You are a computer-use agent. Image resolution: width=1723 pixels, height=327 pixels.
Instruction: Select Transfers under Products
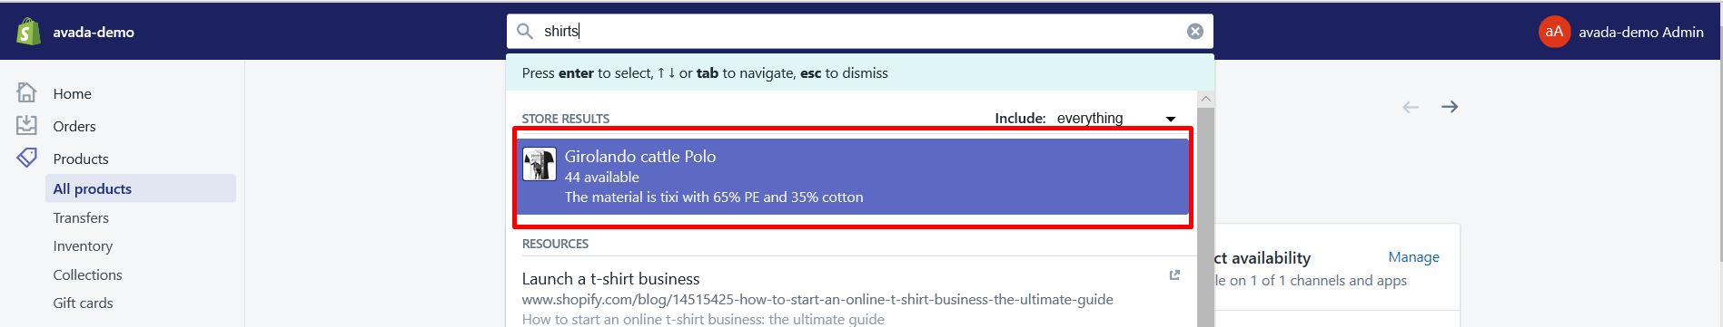(x=81, y=217)
